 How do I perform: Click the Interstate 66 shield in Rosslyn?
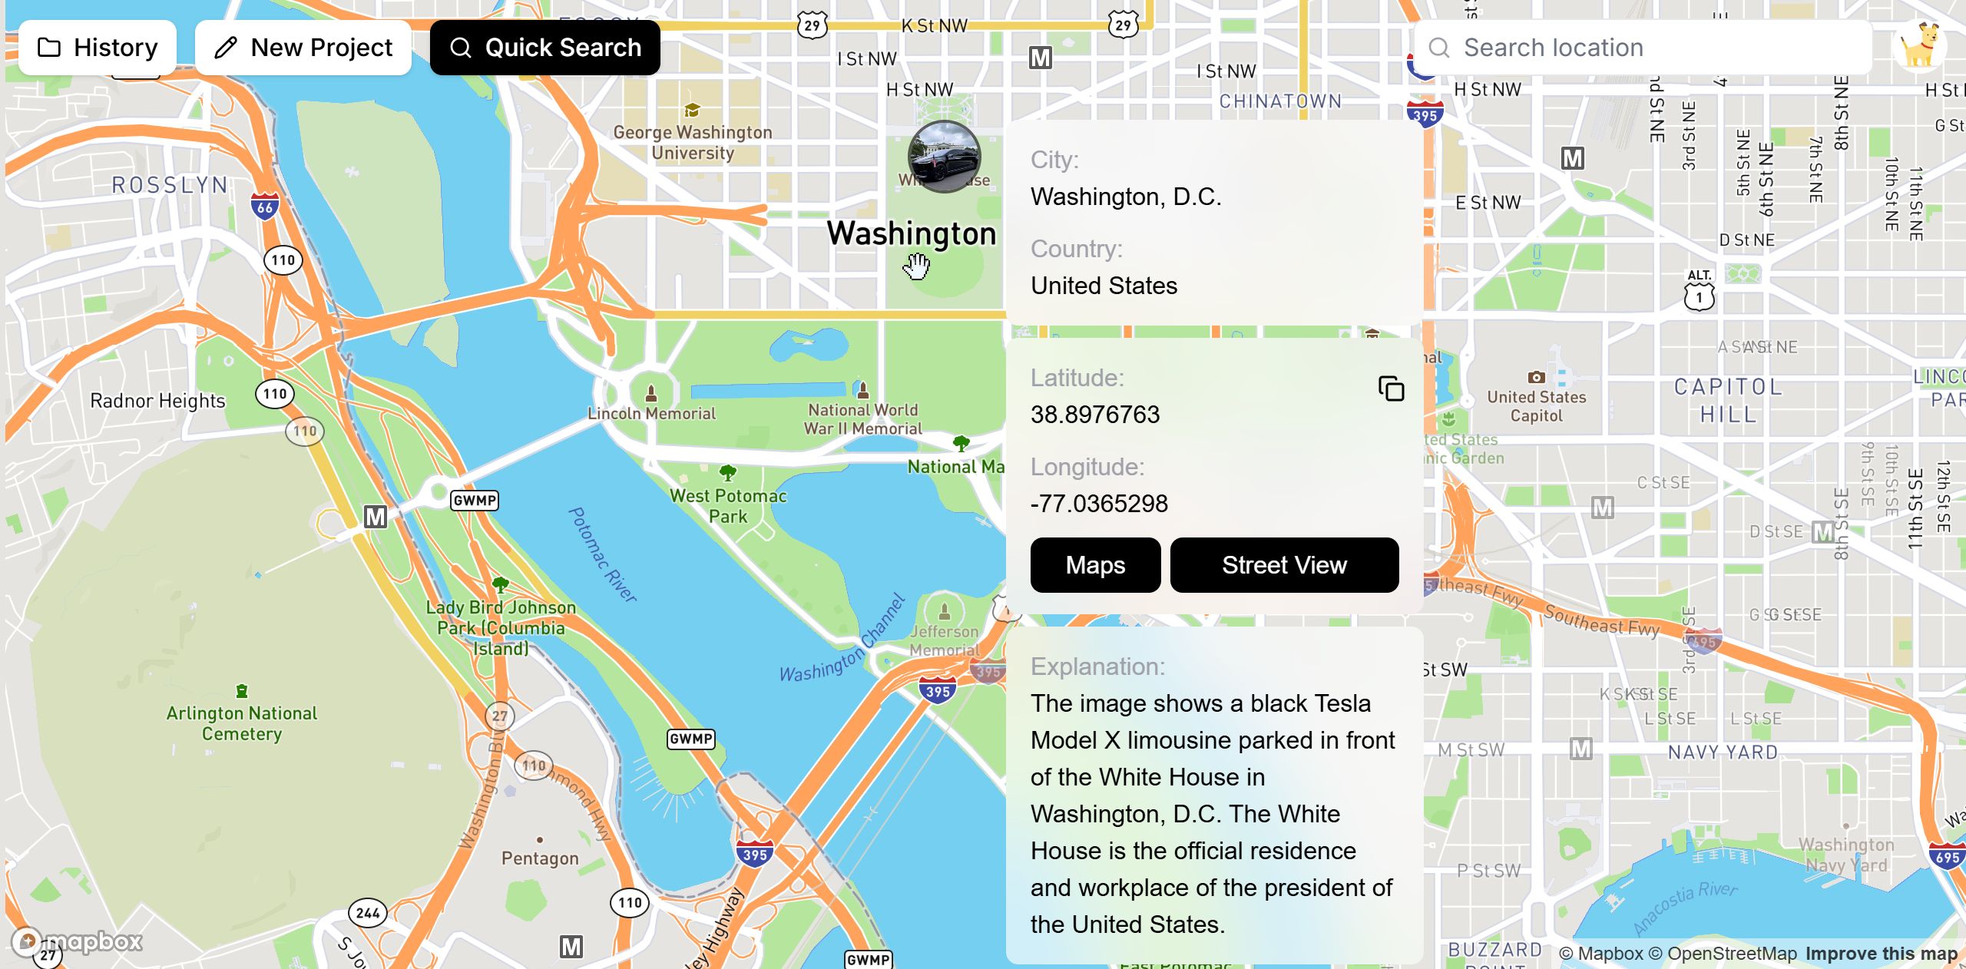coord(264,207)
